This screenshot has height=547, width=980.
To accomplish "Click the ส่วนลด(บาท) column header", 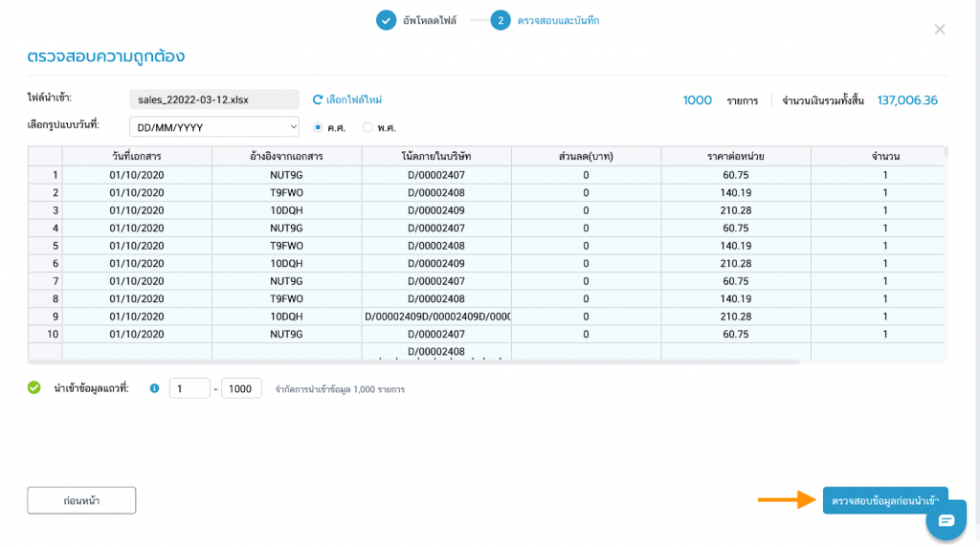I will click(x=587, y=156).
